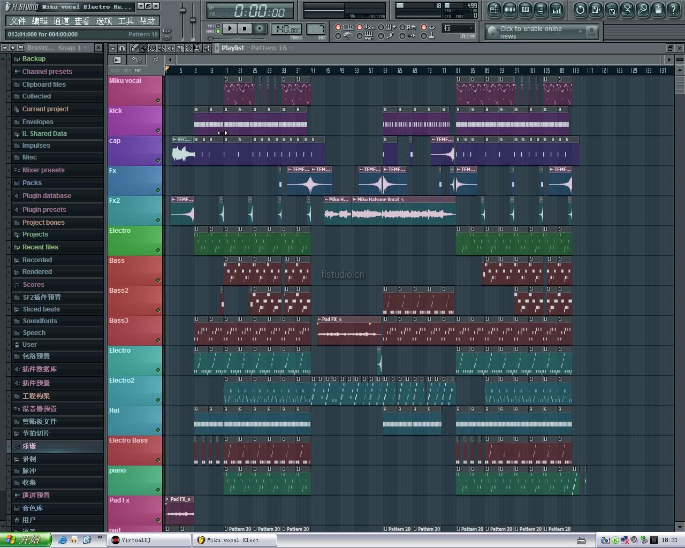Click the Record button in transport
This screenshot has height=548, width=685.
click(260, 28)
